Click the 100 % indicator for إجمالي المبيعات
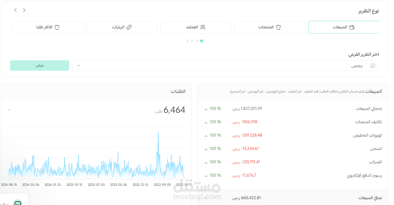This screenshot has width=394, height=205. coord(215,109)
